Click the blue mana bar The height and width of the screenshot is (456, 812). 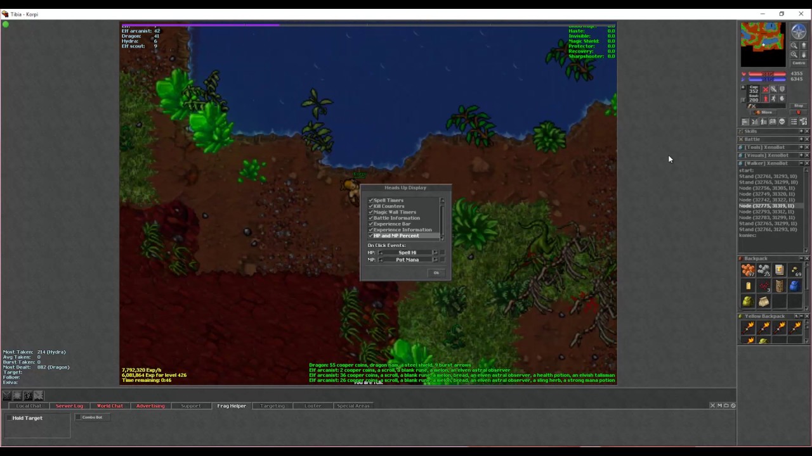coord(767,79)
